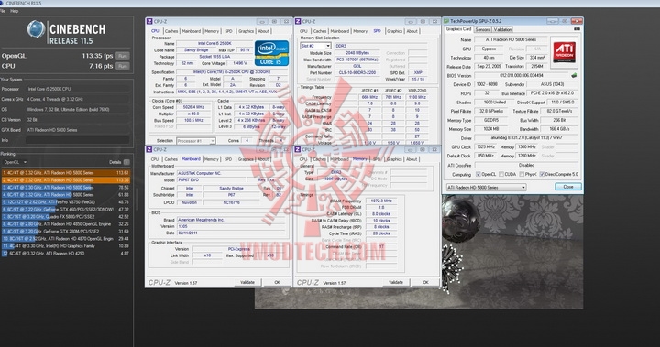The height and width of the screenshot is (347, 660).
Task: Click the 7.16 pts CPU score
Action: [x=101, y=66]
